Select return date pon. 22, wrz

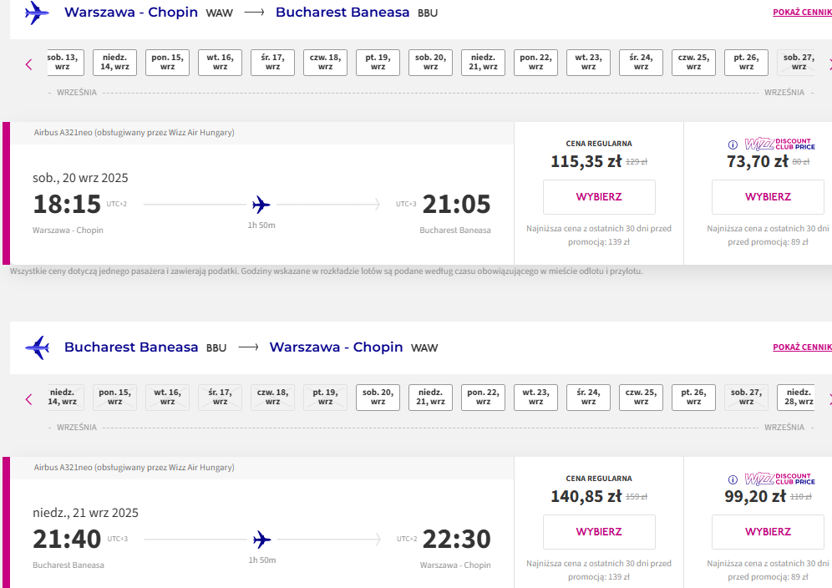point(483,398)
